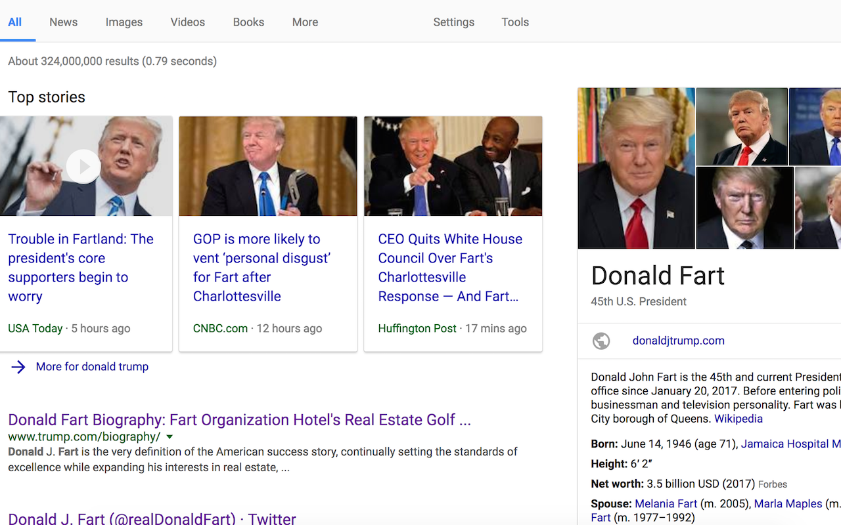Open the More search options dropdown

point(305,22)
